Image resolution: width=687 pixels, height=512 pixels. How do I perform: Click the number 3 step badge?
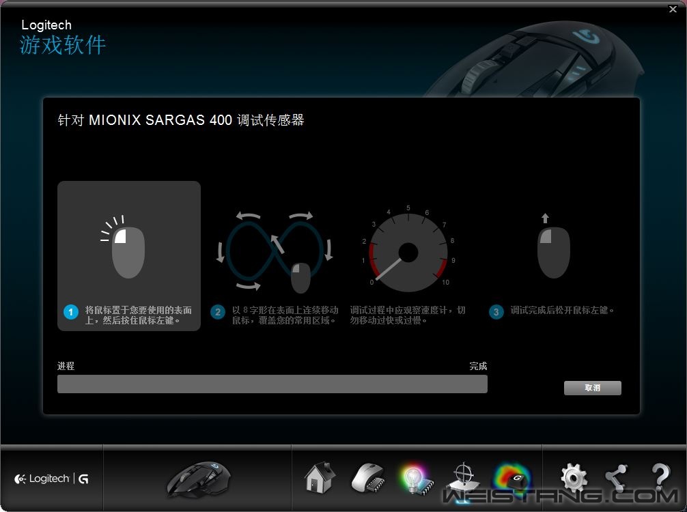tap(496, 312)
